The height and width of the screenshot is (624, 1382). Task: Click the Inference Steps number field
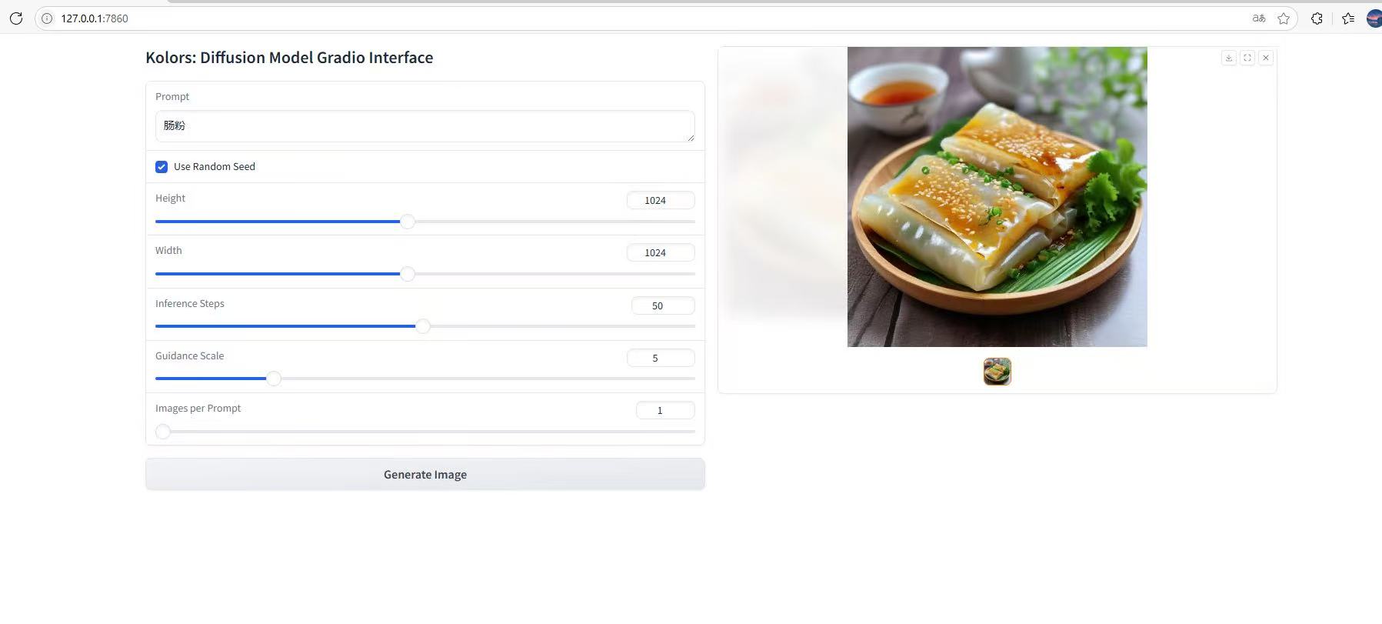click(662, 305)
